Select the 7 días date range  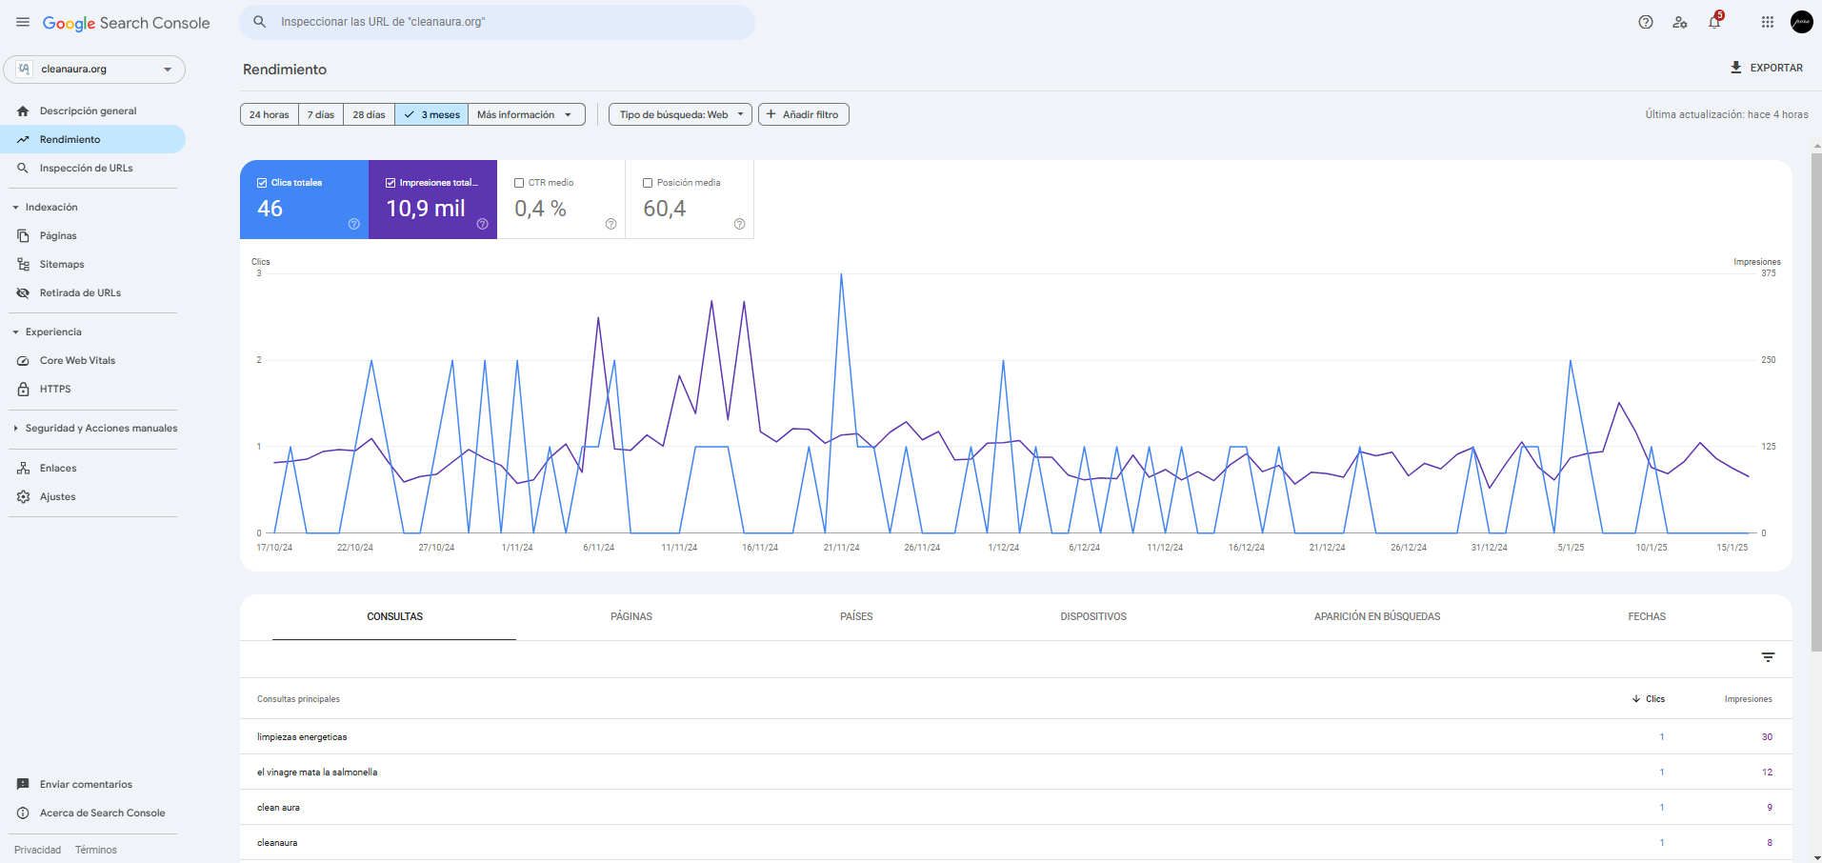[x=321, y=114]
